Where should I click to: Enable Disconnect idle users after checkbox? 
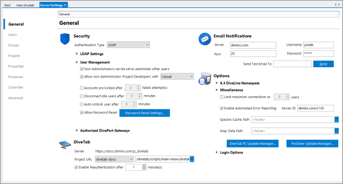pyautogui.click(x=82, y=96)
